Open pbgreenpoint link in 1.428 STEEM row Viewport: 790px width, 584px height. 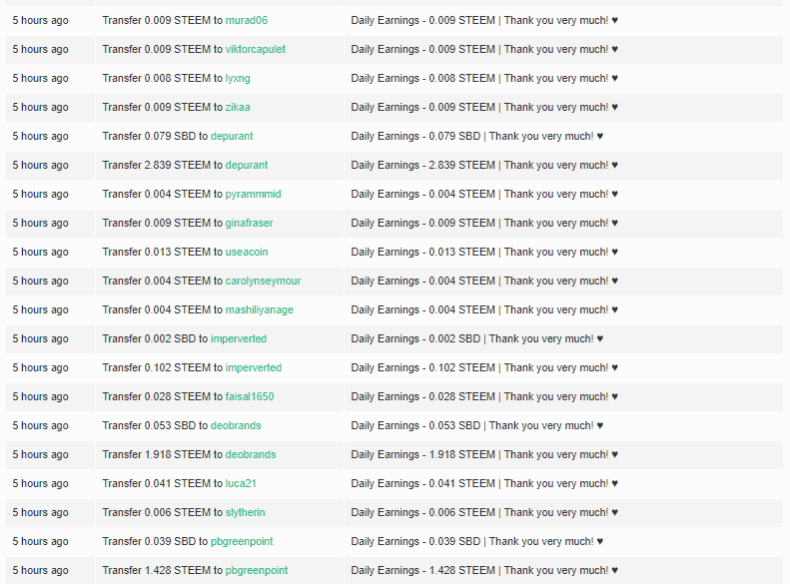click(256, 570)
